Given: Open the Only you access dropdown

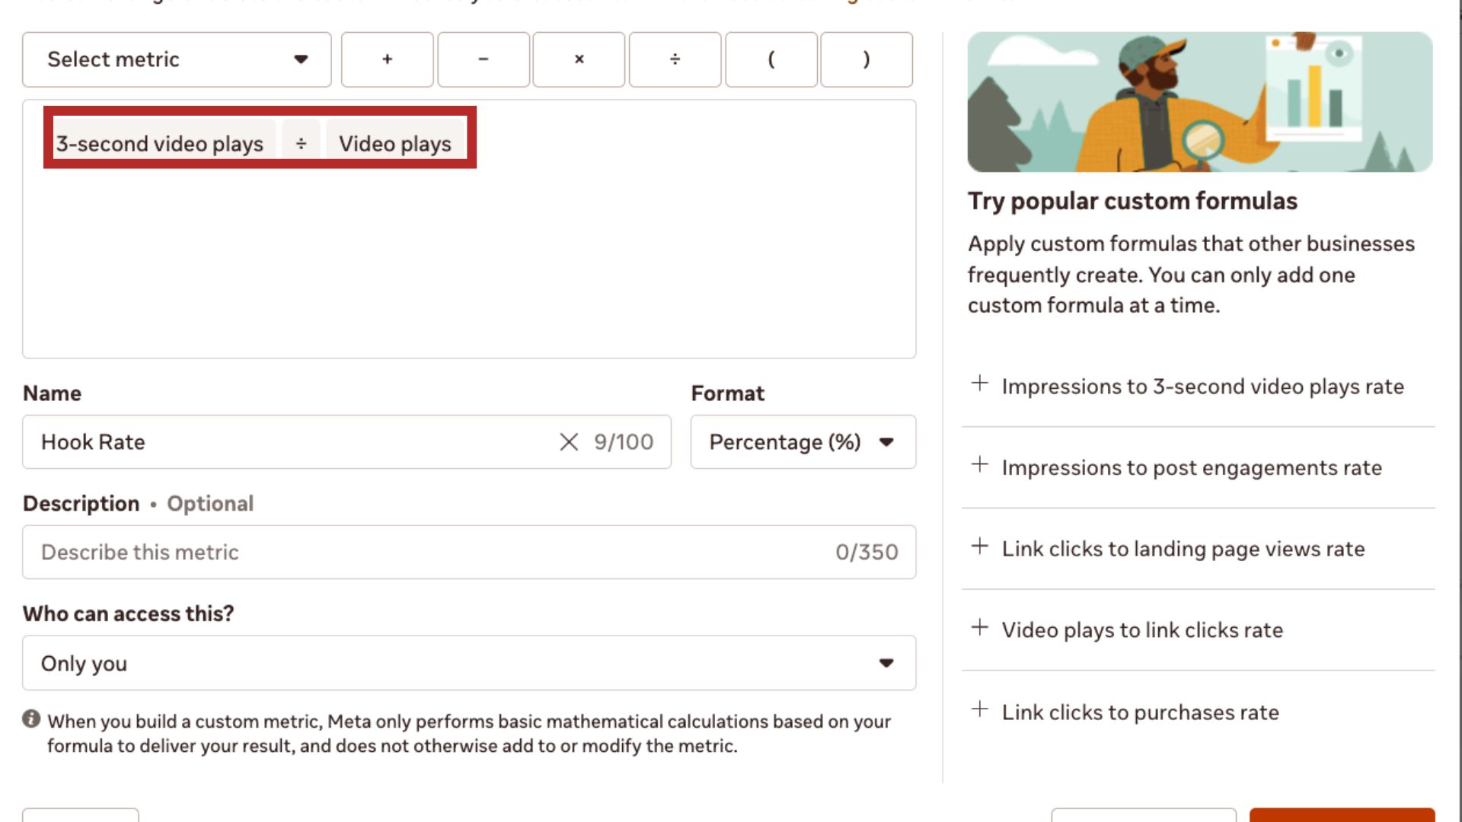Looking at the screenshot, I should tap(468, 663).
